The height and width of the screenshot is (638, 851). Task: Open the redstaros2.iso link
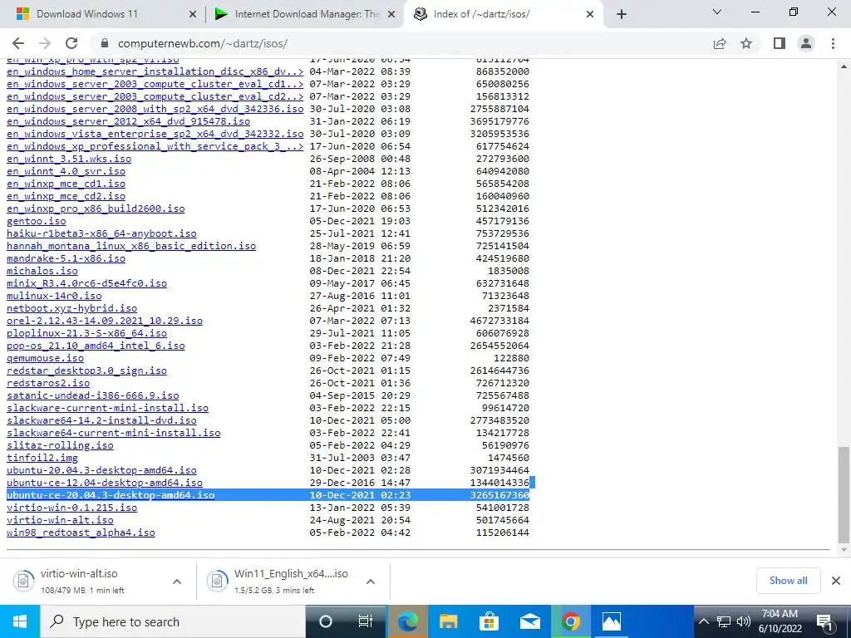pyautogui.click(x=48, y=384)
